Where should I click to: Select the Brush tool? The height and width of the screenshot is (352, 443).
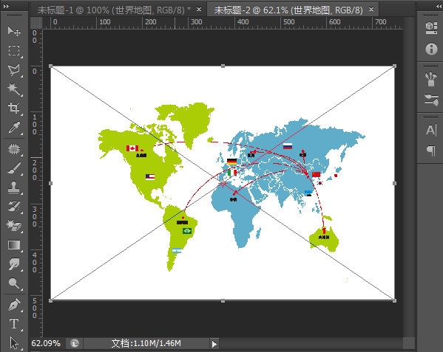point(14,168)
